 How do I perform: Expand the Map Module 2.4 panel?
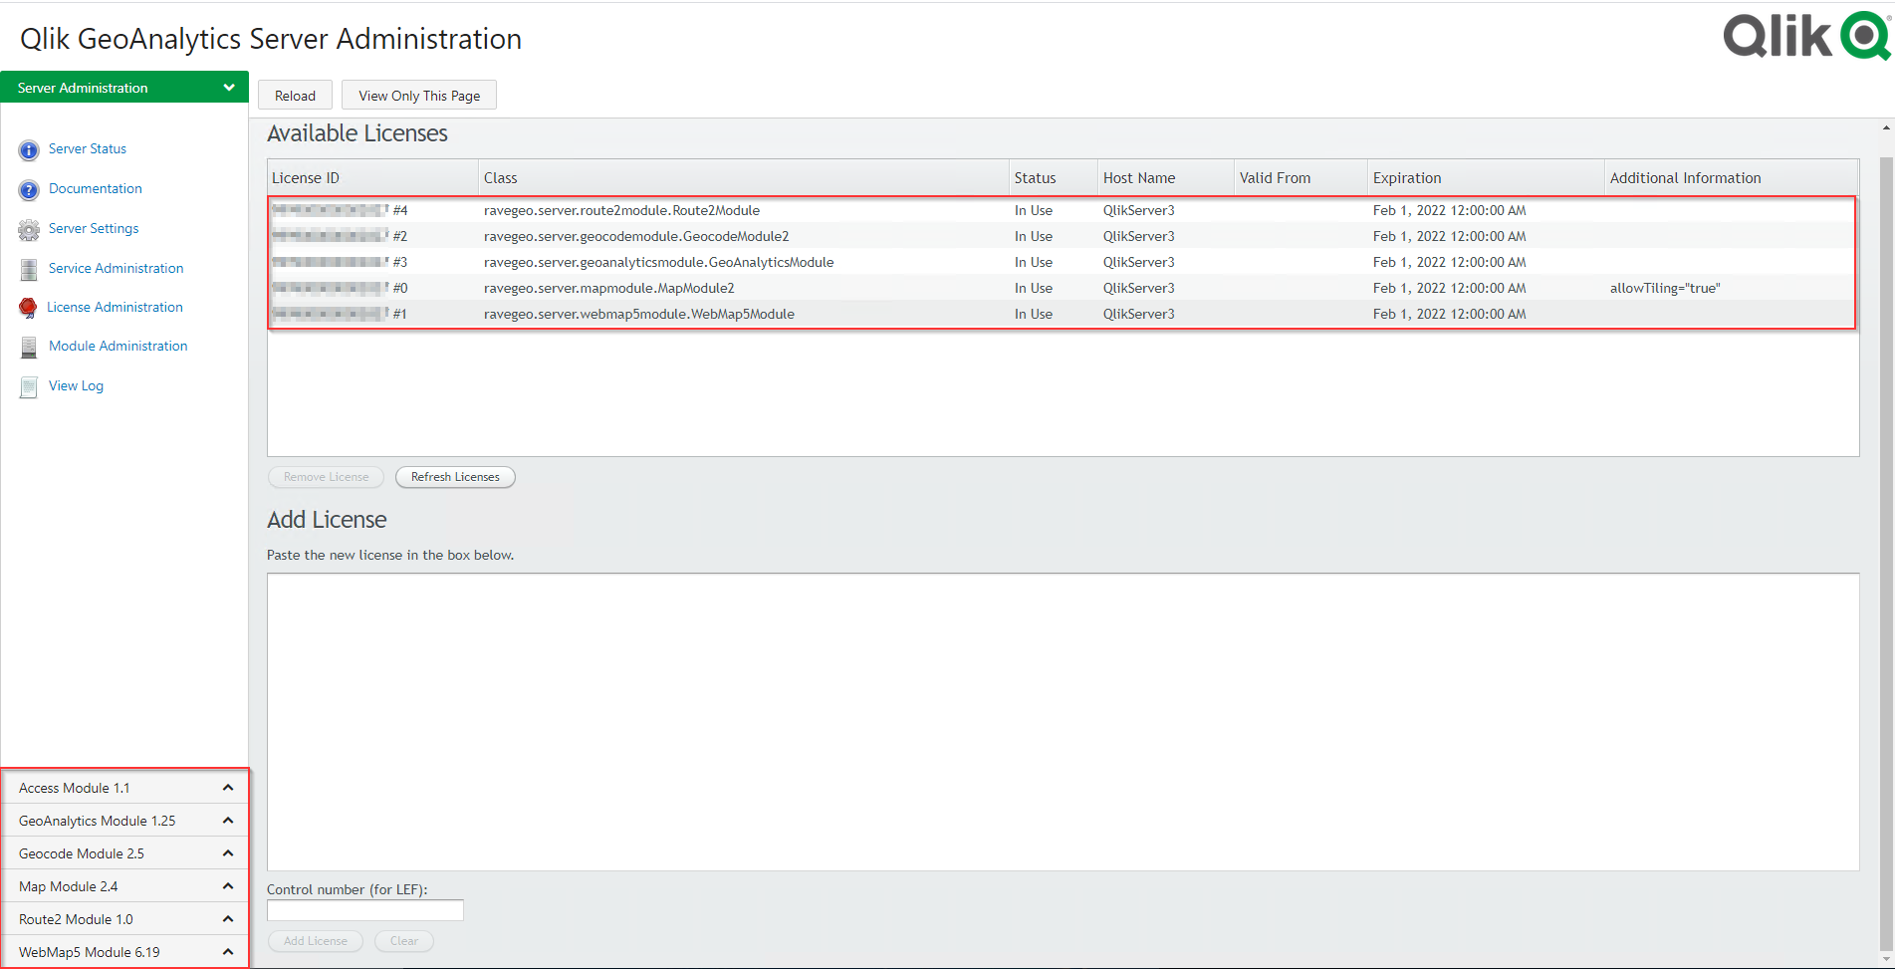click(228, 886)
